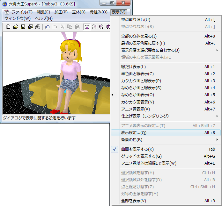Click the numbered save (multiple floppies) icon

30,27
